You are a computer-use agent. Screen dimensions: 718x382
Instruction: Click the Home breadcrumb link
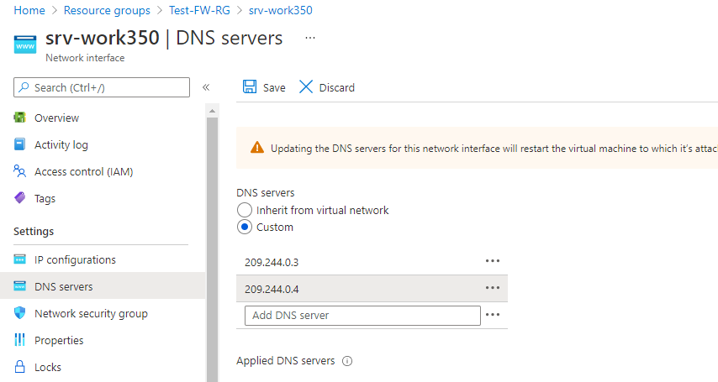coord(29,11)
